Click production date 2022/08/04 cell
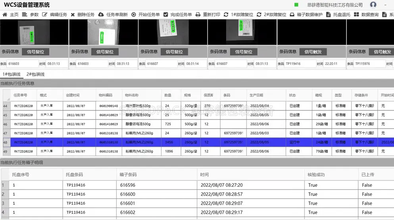 click(266, 106)
